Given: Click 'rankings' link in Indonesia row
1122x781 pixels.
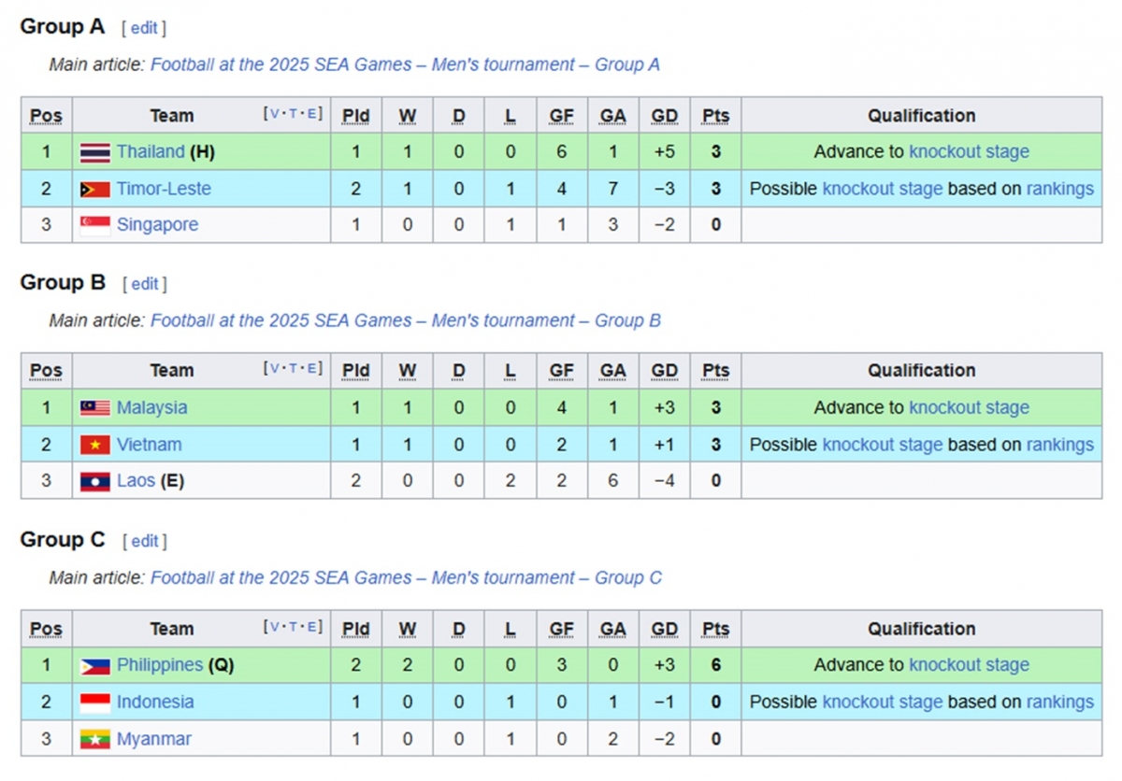Looking at the screenshot, I should click(1059, 702).
